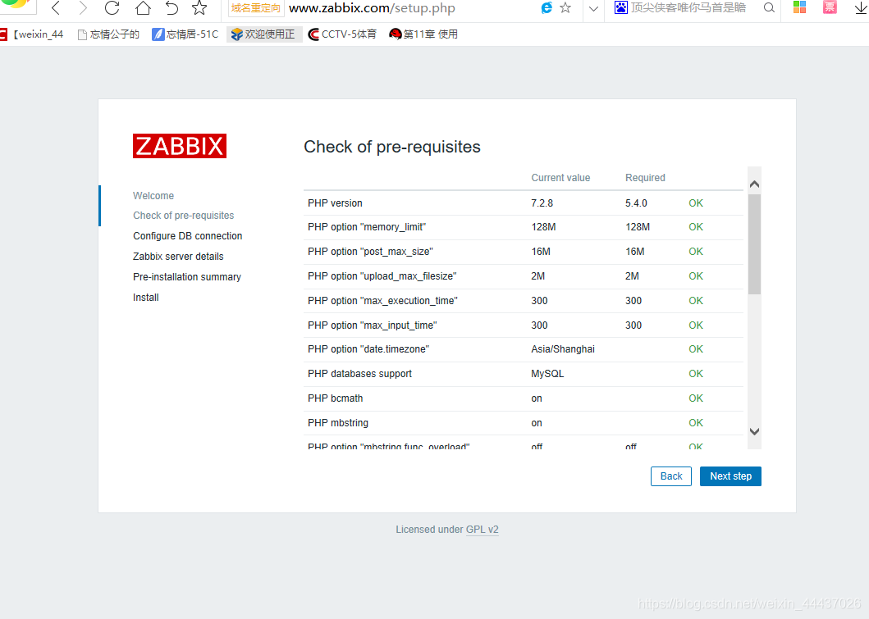Click the PHP mbstring row label
869x619 pixels.
pos(338,422)
